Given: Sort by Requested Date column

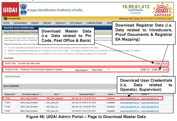Looking at the screenshot, I should [x=87, y=94].
